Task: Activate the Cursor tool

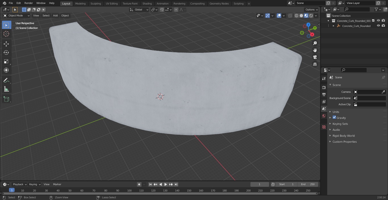Action: pos(6,34)
